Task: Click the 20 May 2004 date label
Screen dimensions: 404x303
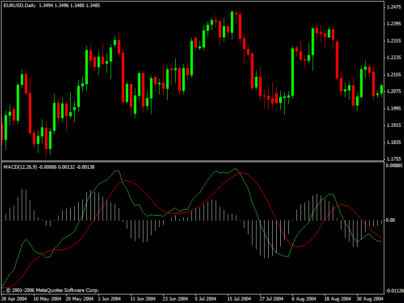Action: pos(79,299)
